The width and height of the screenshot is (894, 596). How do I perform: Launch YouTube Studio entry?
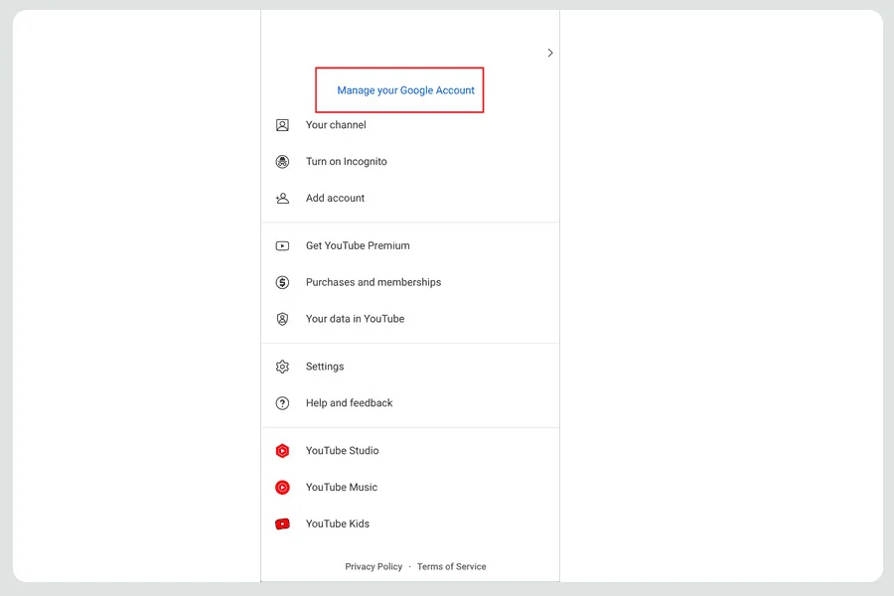(x=410, y=451)
